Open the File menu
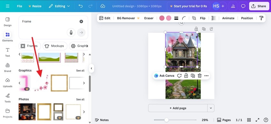 (x=19, y=6)
